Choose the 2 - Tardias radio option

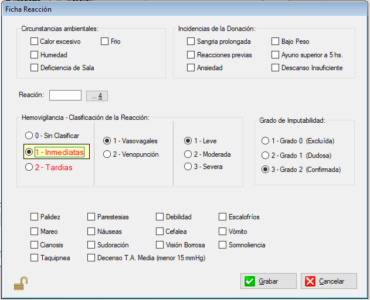(29, 167)
